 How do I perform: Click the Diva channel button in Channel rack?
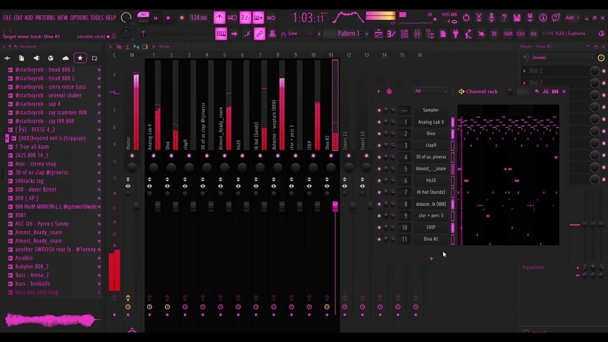[x=431, y=133]
